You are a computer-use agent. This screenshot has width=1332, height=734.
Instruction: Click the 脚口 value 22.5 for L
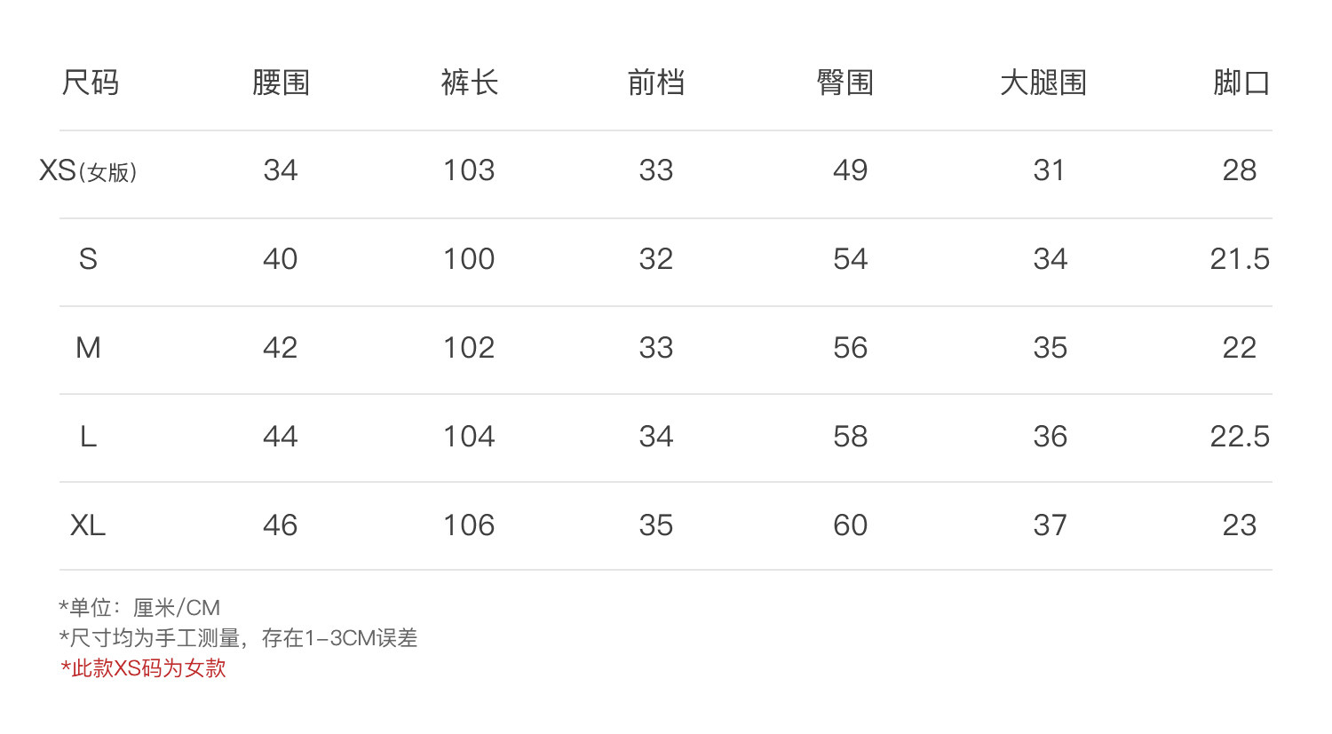[x=1240, y=437]
